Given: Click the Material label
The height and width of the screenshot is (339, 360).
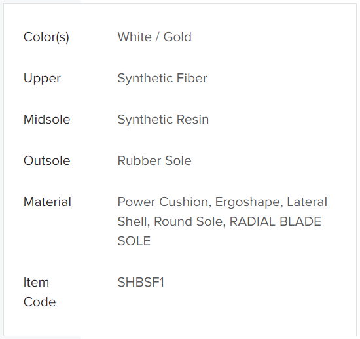Looking at the screenshot, I should 47,202.
